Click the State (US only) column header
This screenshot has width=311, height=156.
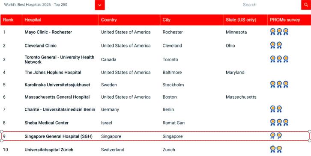point(245,20)
